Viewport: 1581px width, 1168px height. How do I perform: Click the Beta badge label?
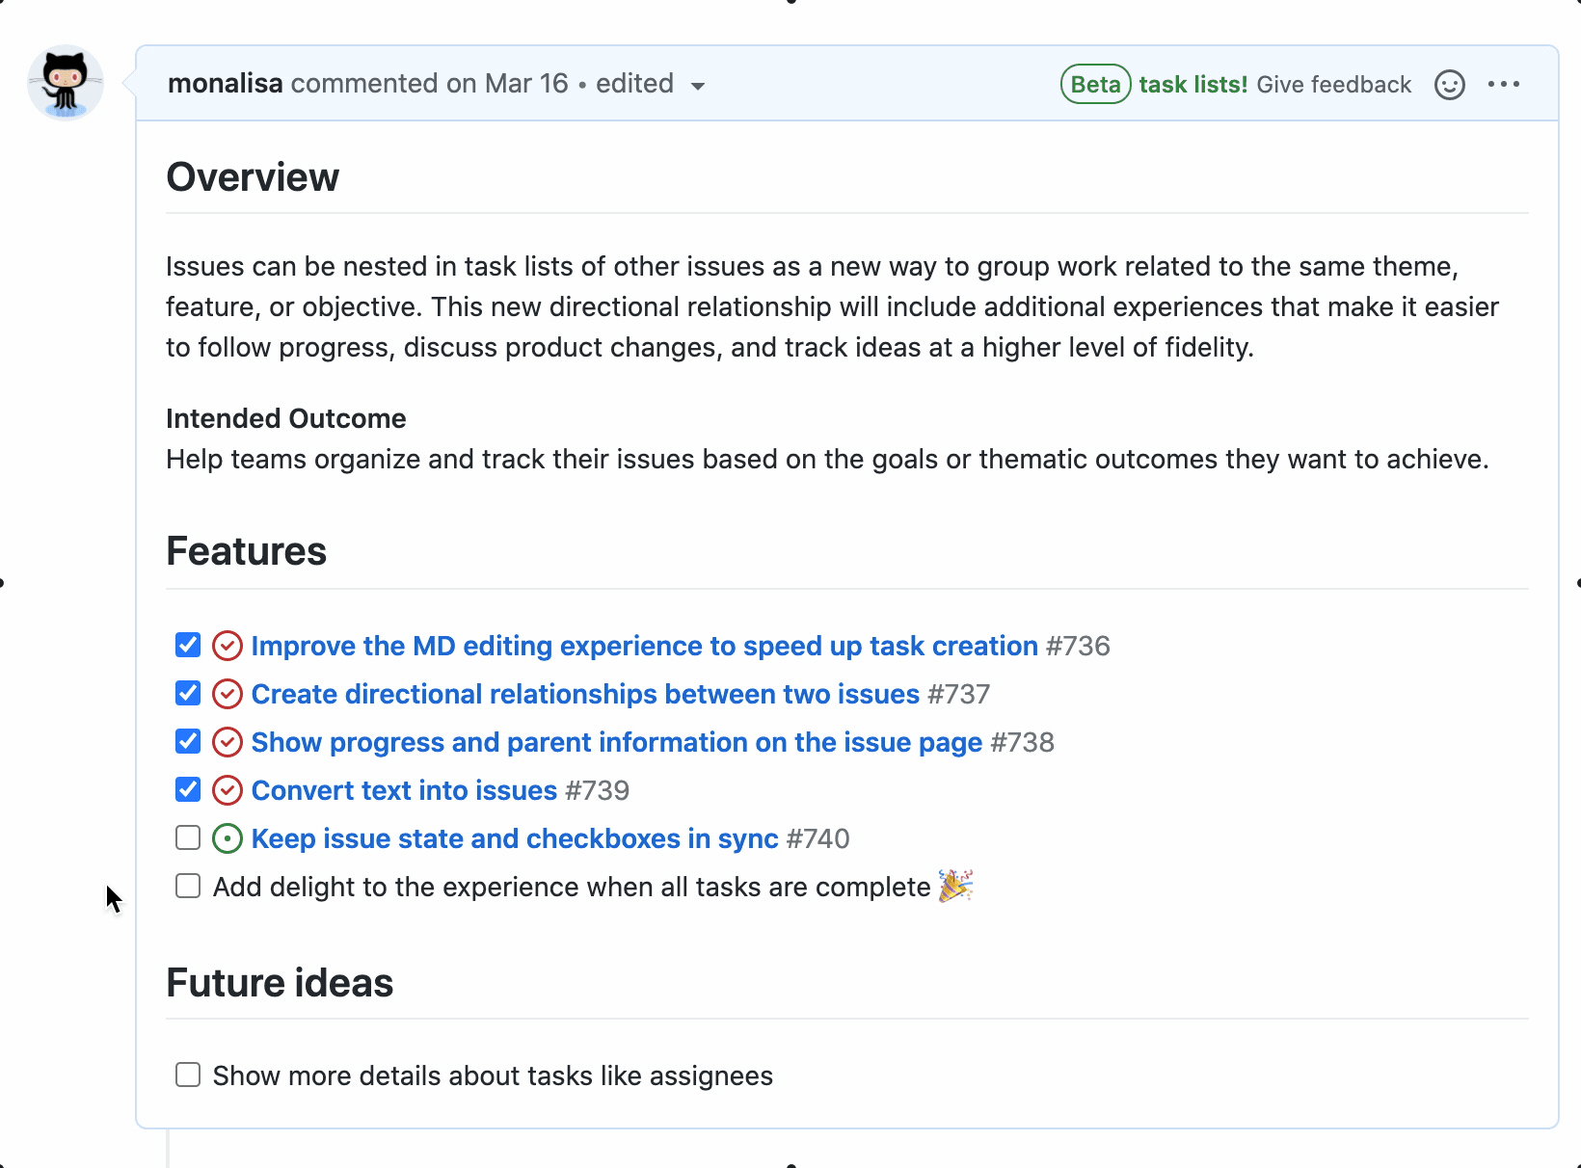tap(1095, 85)
